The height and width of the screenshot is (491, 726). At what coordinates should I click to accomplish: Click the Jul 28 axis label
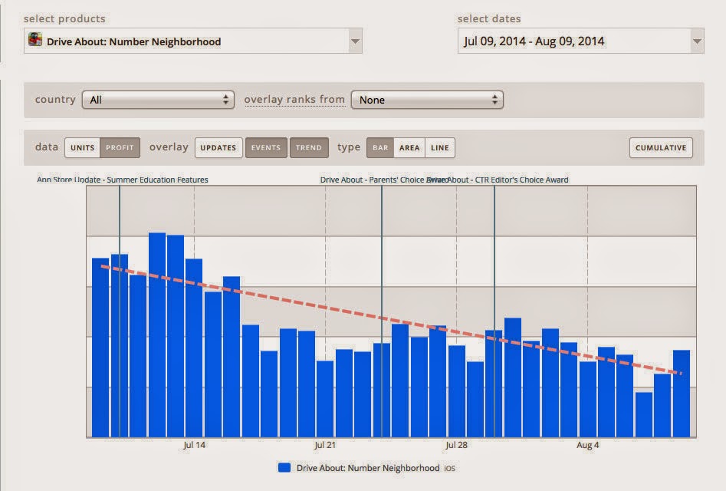456,445
